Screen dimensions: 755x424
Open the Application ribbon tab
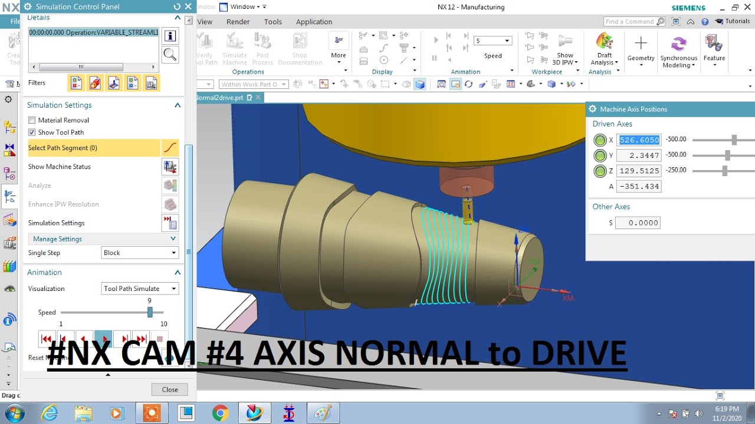[x=314, y=22]
